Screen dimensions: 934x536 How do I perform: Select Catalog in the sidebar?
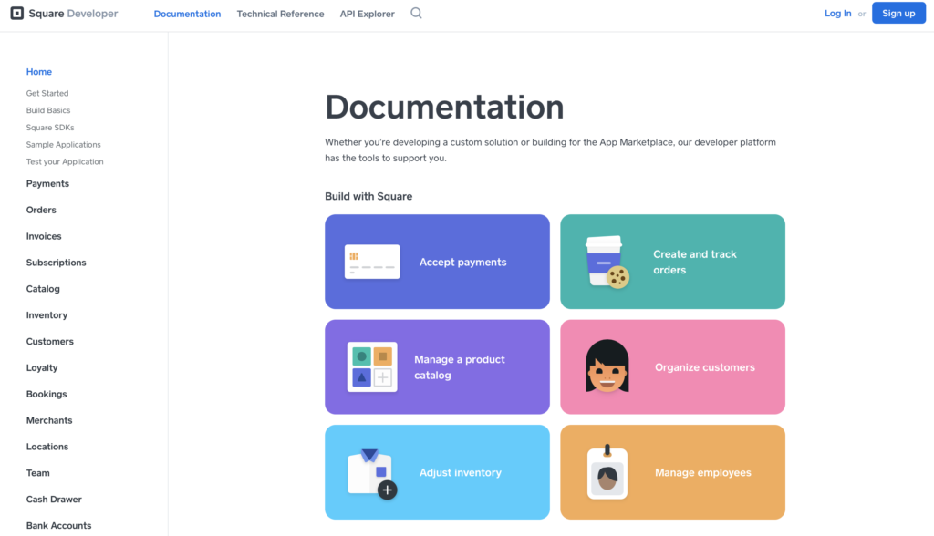[43, 289]
